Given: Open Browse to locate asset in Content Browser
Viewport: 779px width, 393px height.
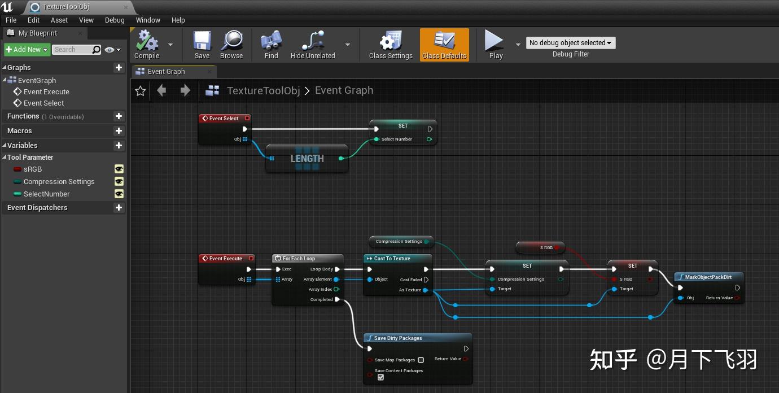Looking at the screenshot, I should click(x=231, y=41).
